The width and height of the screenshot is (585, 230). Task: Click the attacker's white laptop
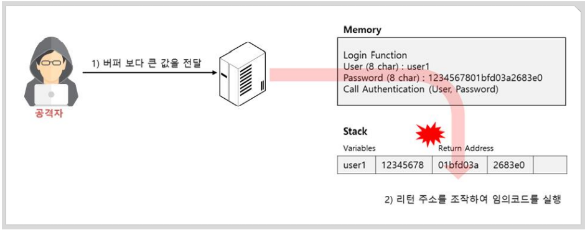(x=51, y=95)
